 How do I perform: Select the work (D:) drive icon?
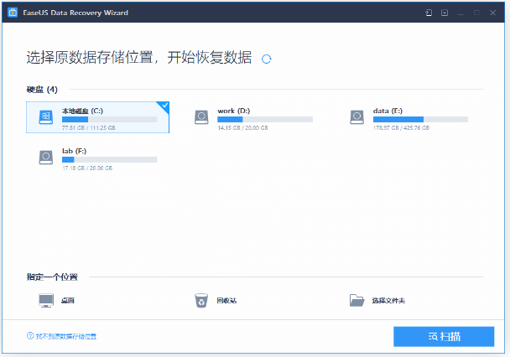(201, 117)
